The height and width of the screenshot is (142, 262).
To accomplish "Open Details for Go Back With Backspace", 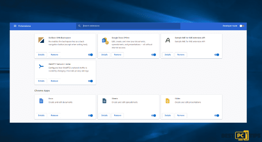I will click(41, 55).
